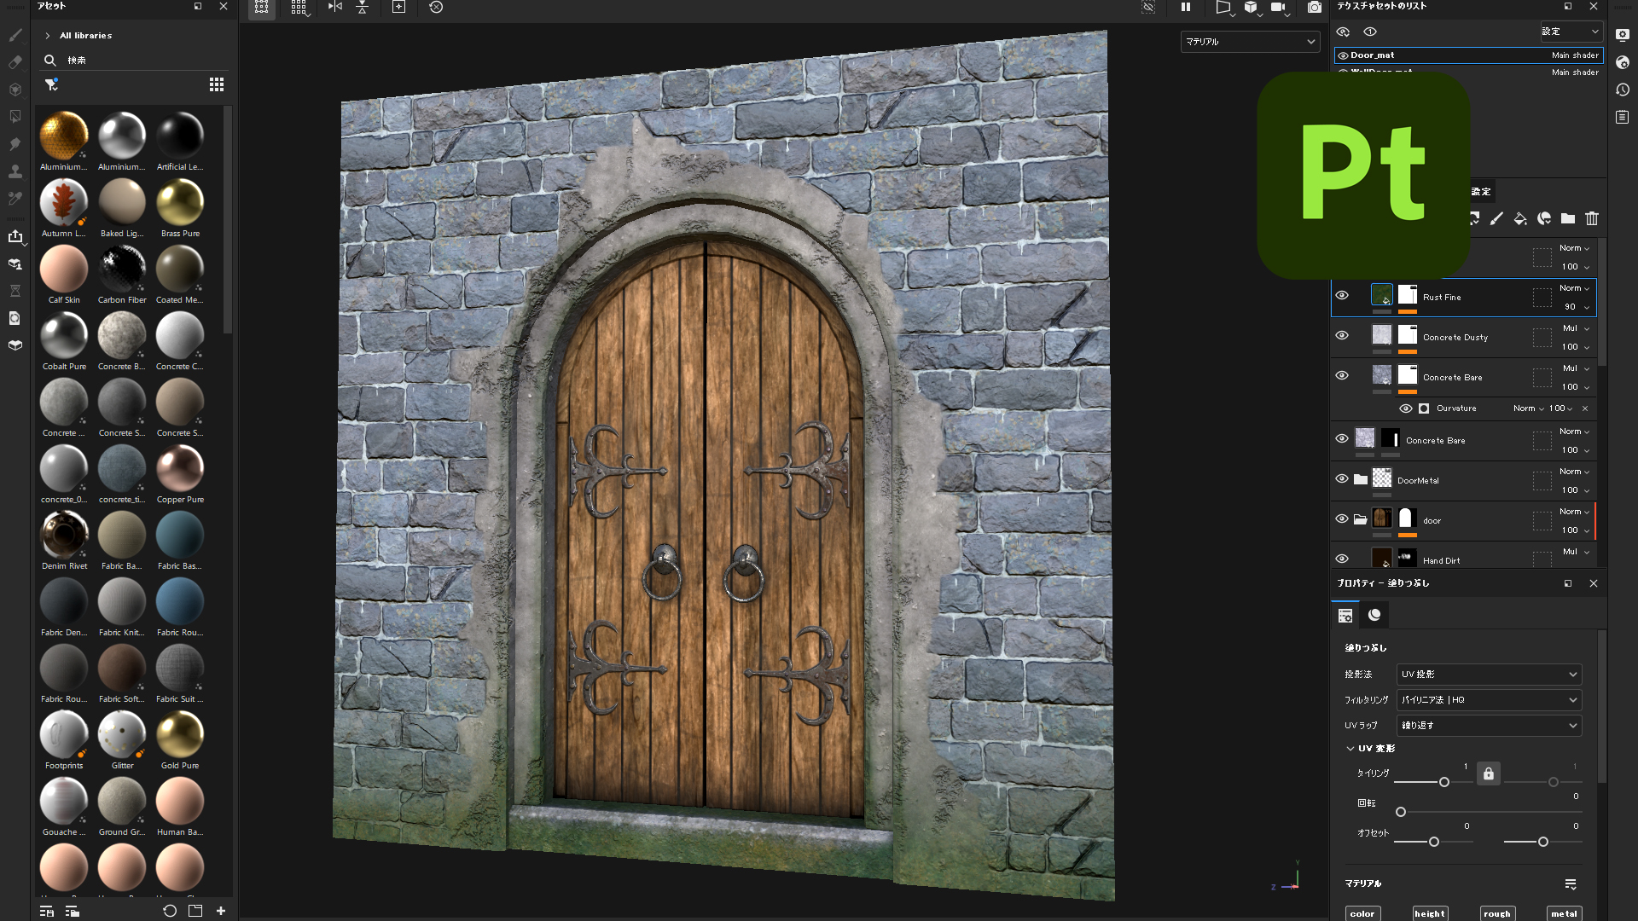Expand the All libraries tree
Screen dimensions: 1638x921
[x=48, y=36]
